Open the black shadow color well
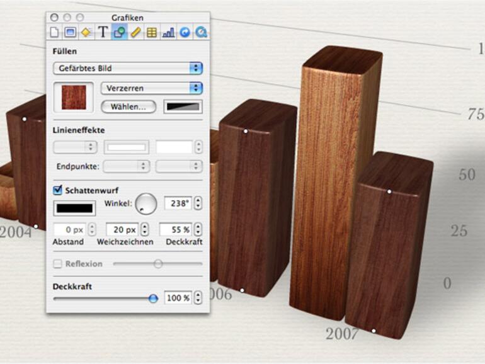This screenshot has width=485, height=364. [74, 208]
